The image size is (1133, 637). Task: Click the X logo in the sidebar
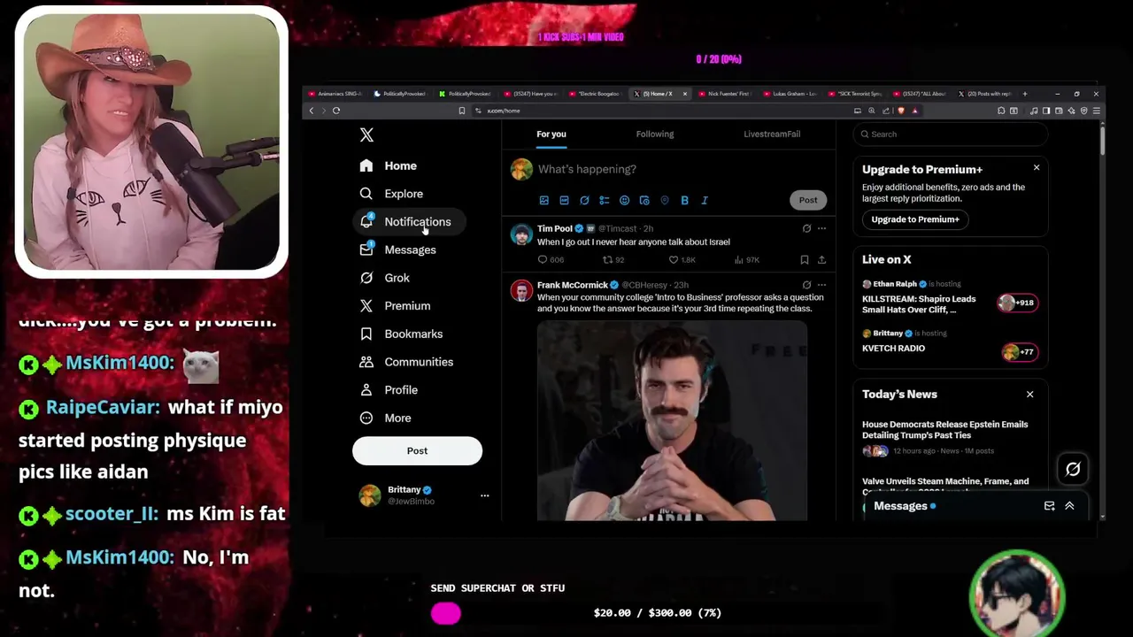(366, 135)
